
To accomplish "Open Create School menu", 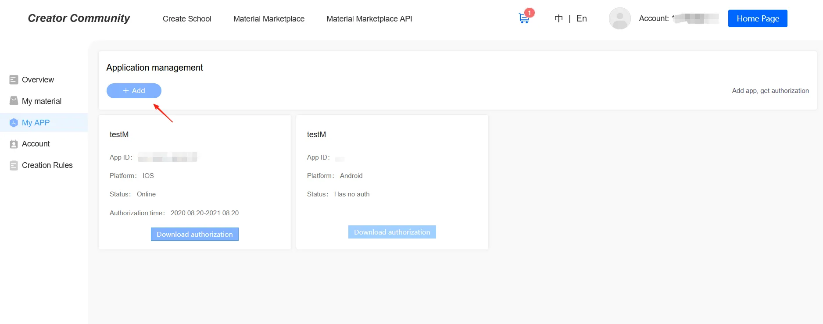I will click(187, 19).
